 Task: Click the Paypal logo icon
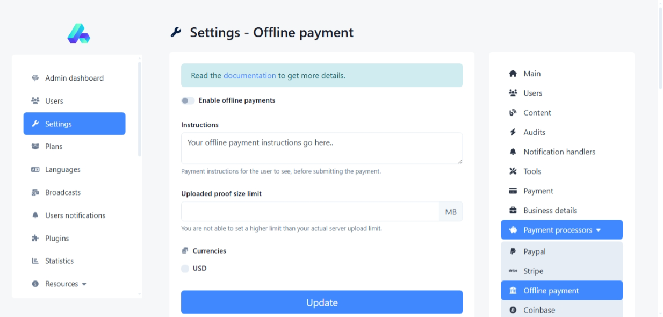pyautogui.click(x=513, y=251)
